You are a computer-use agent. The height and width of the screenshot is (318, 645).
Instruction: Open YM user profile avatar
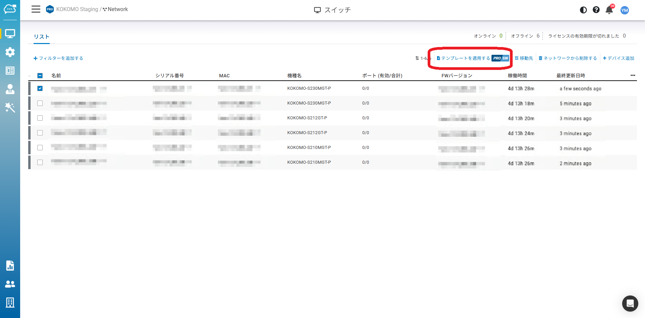pyautogui.click(x=625, y=10)
